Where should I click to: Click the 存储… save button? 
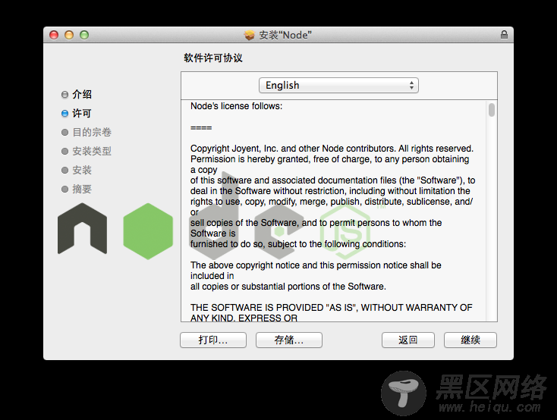point(289,340)
